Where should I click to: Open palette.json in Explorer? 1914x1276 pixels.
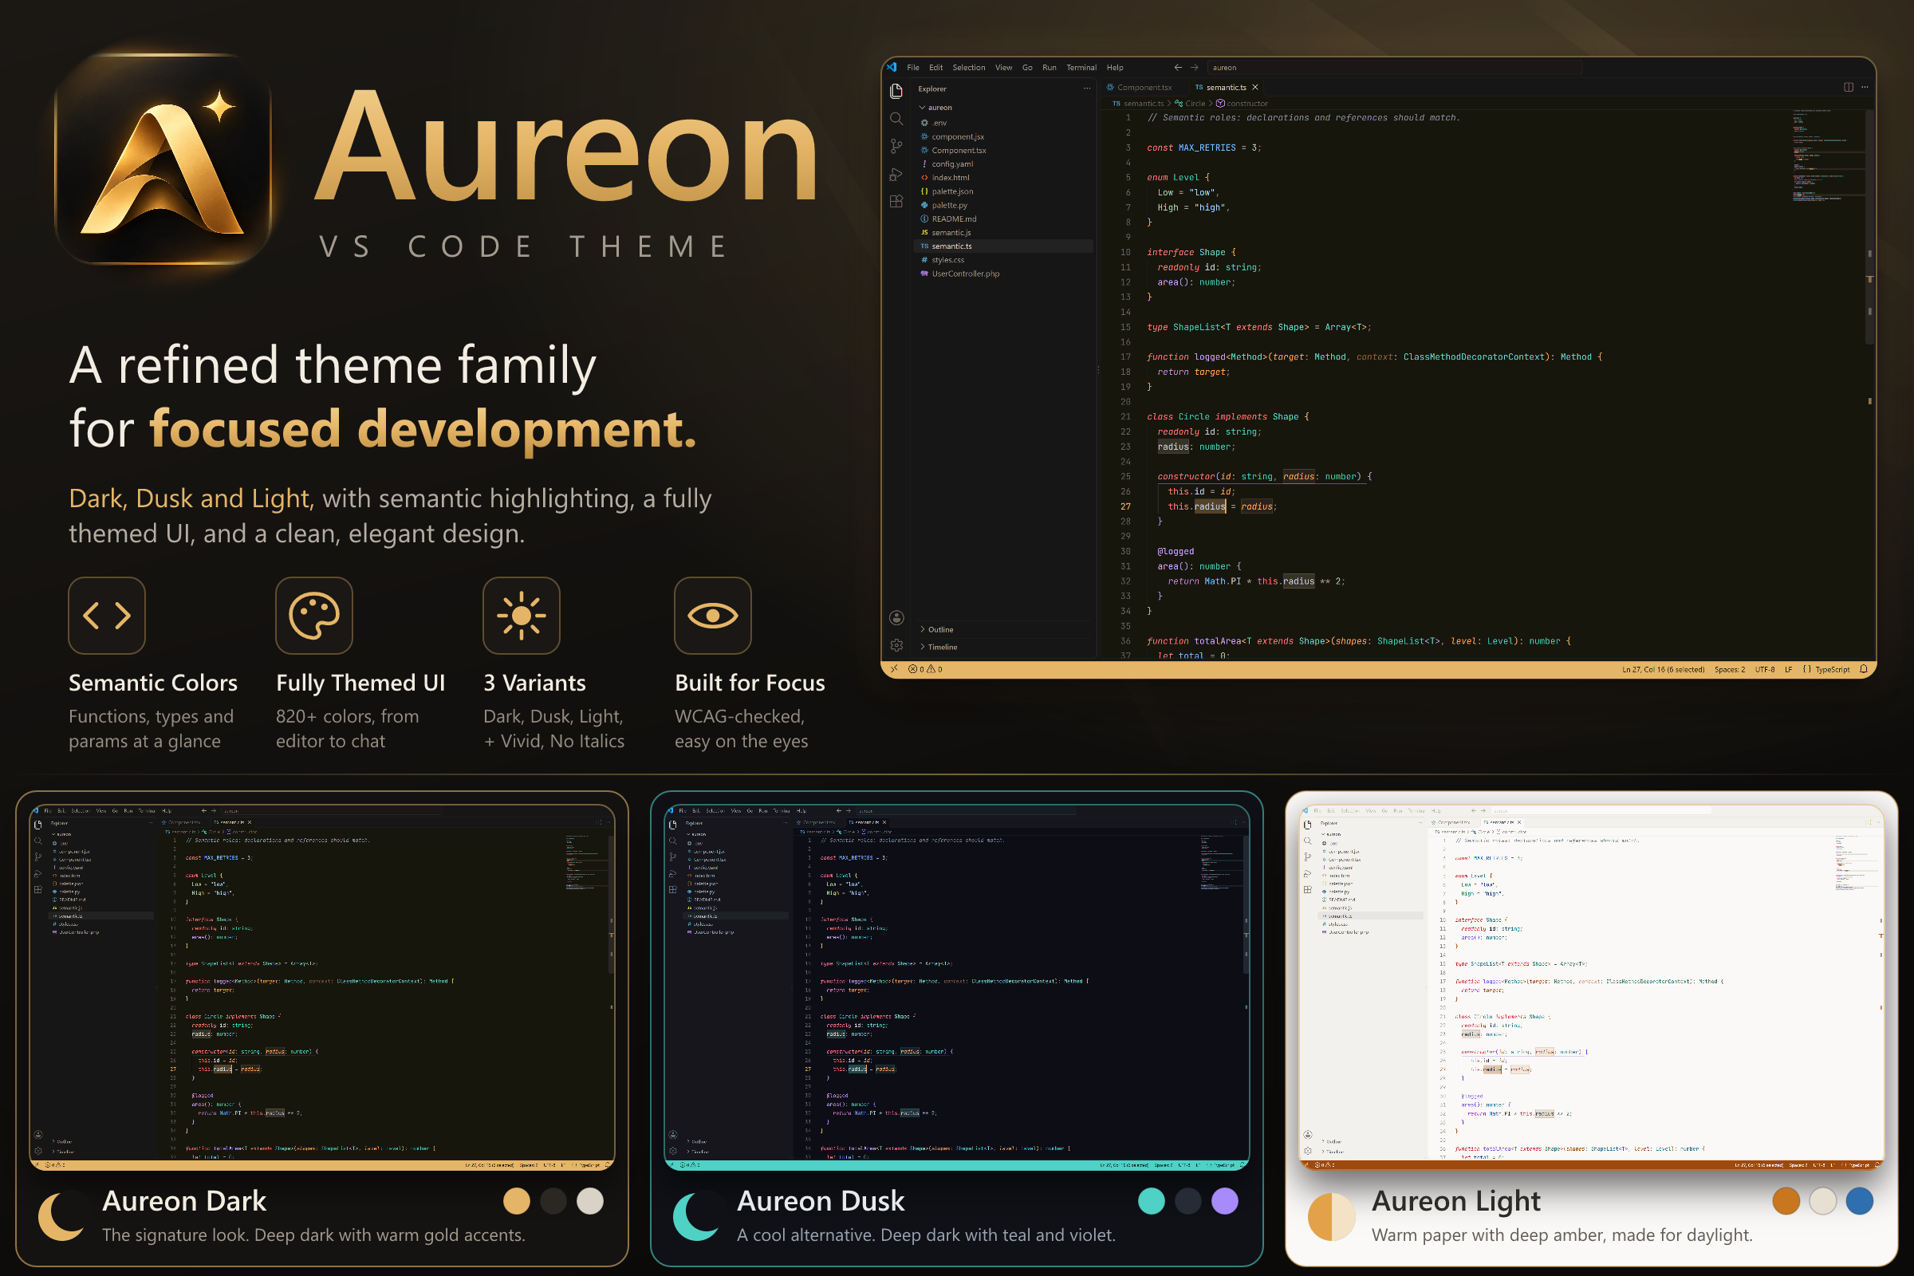pyautogui.click(x=952, y=191)
